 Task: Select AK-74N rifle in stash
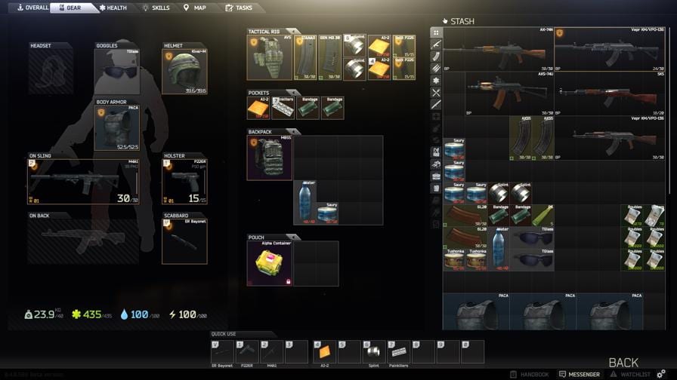(x=498, y=49)
